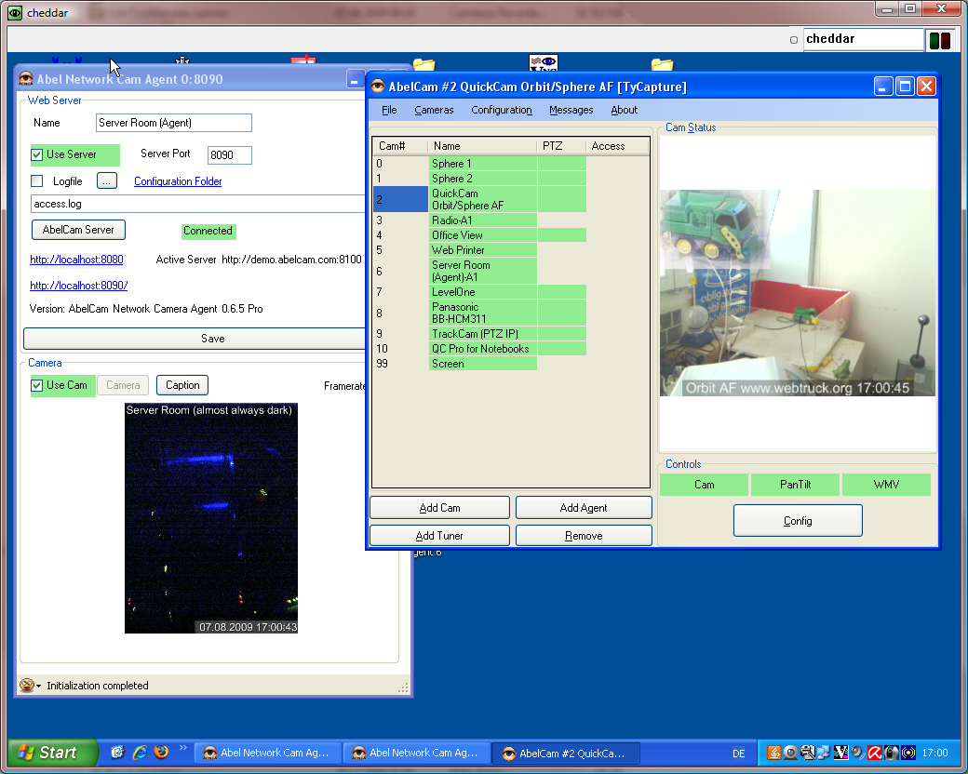Open the File menu in AbelCam
This screenshot has height=774, width=968.
coord(389,110)
